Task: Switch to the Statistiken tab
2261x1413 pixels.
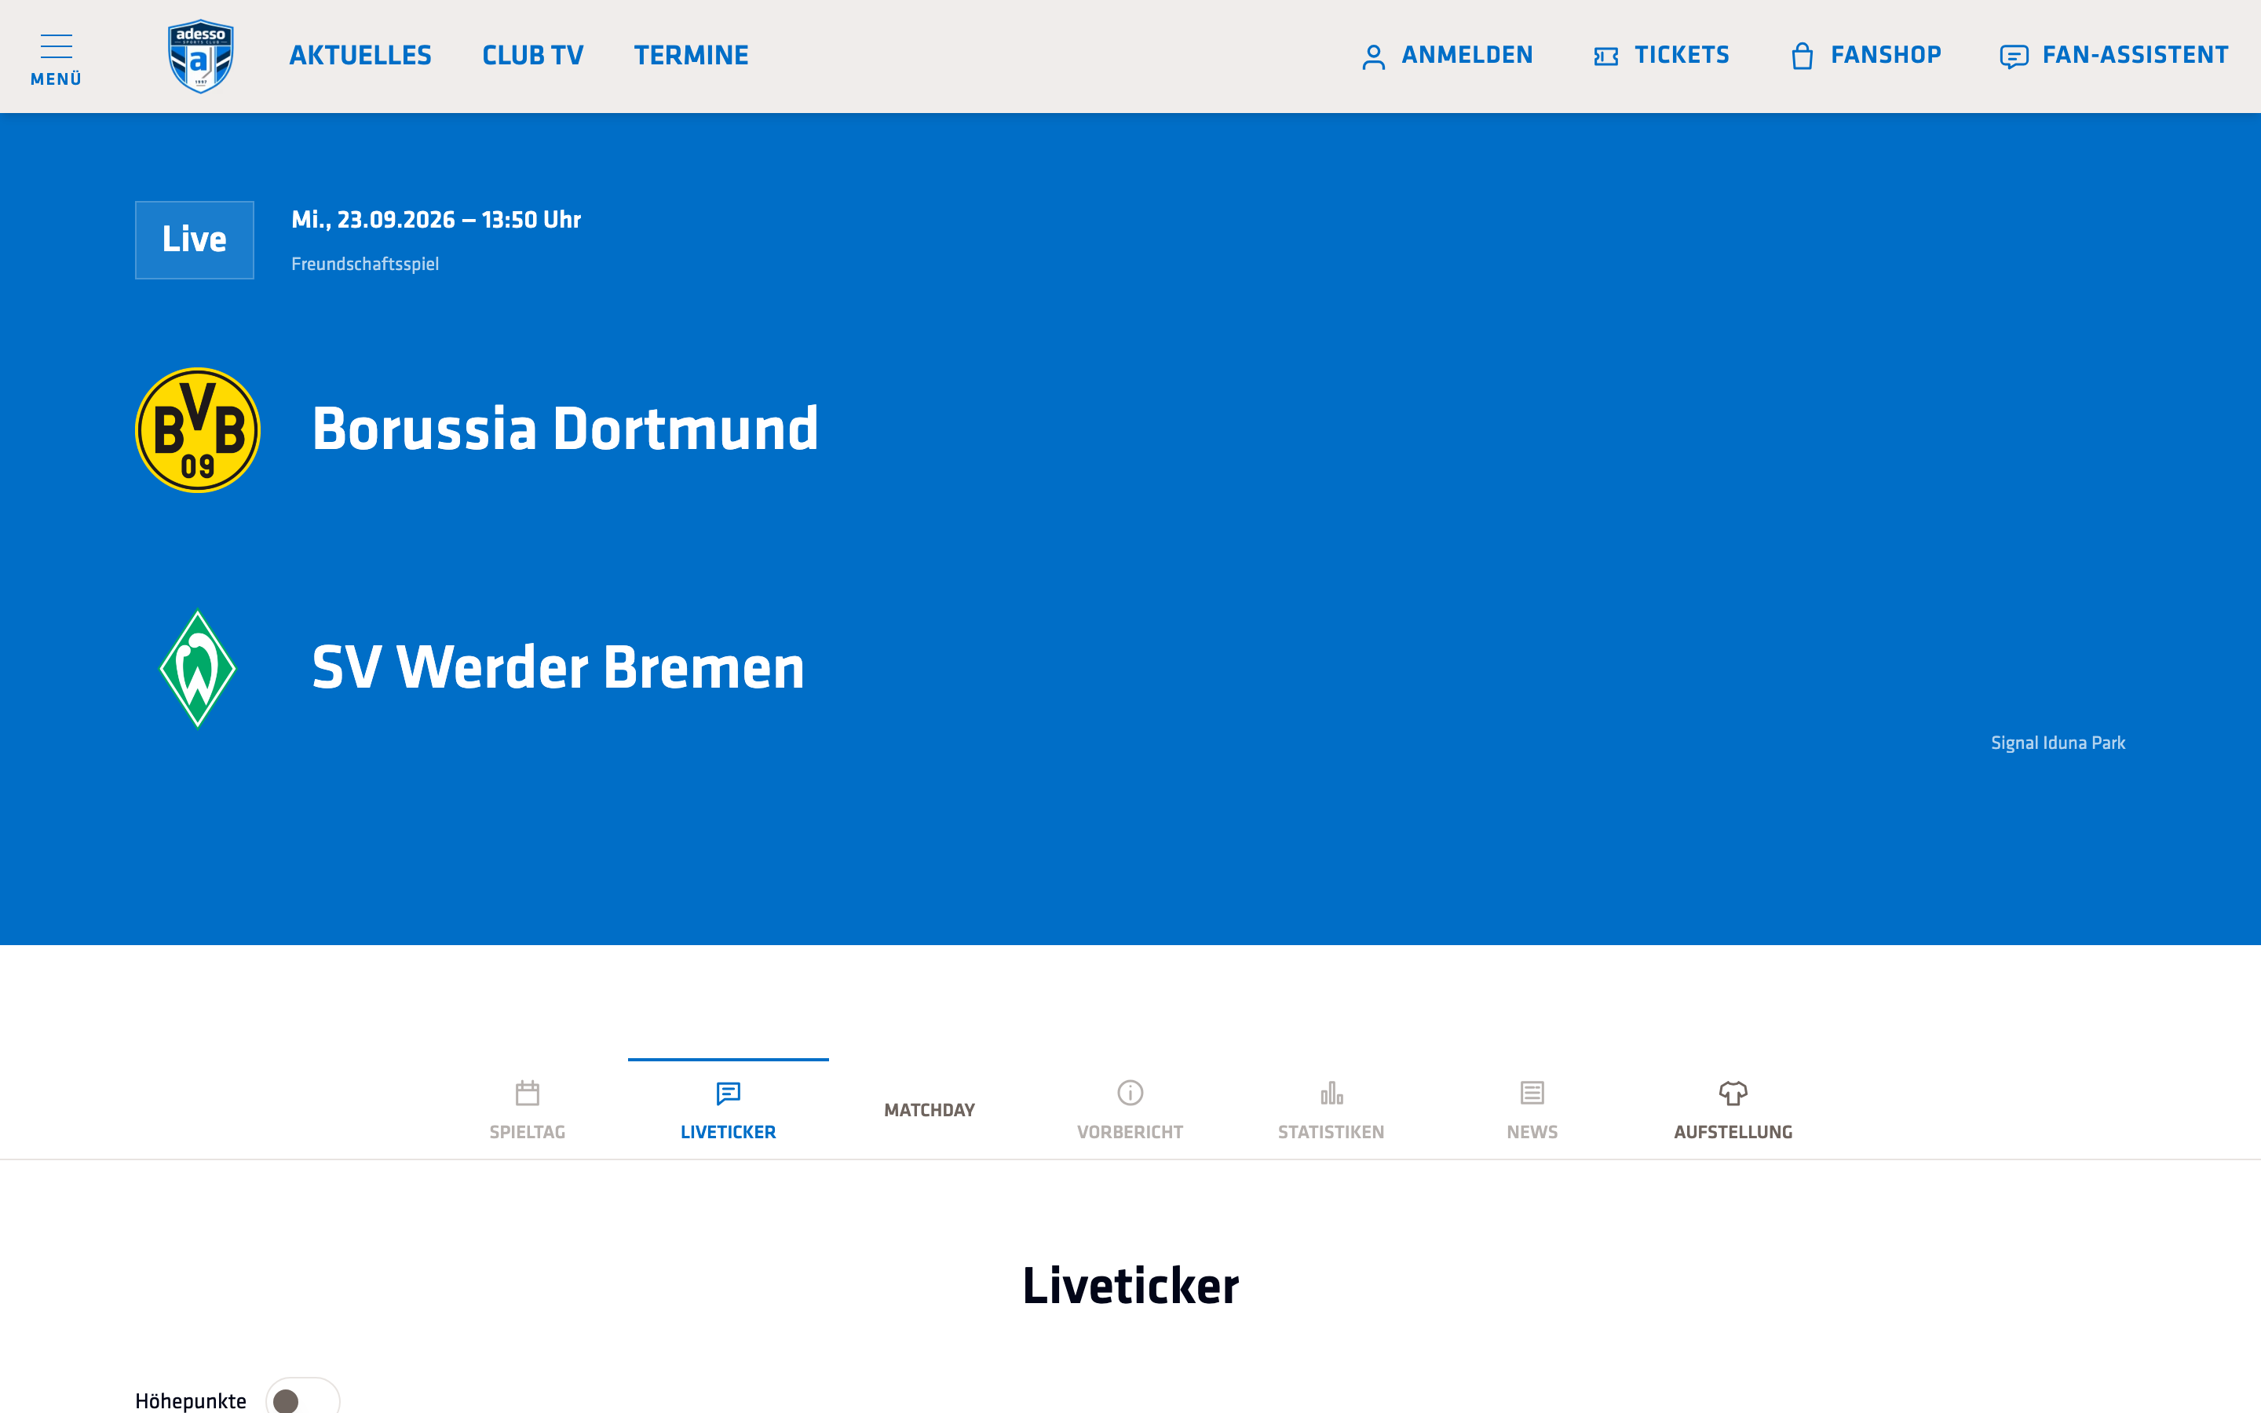Action: (1331, 1110)
